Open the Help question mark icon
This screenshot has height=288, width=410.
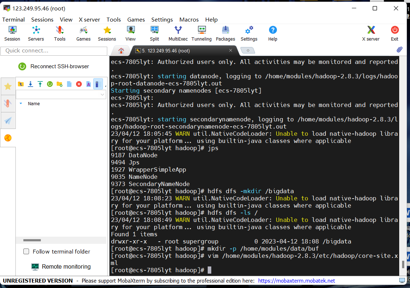tap(273, 33)
